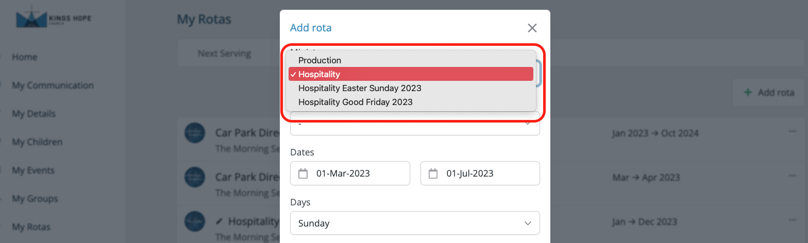The width and height of the screenshot is (808, 243).
Task: Navigate to Home in the sidebar
Action: point(25,57)
